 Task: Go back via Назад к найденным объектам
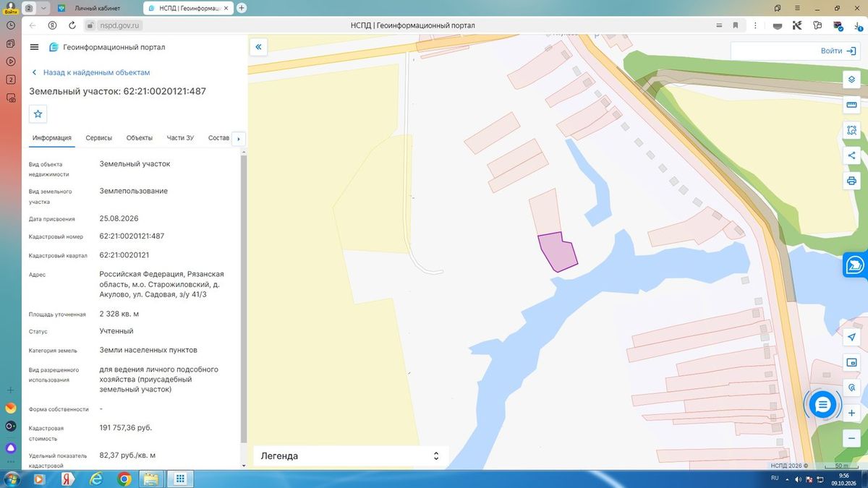[90, 72]
